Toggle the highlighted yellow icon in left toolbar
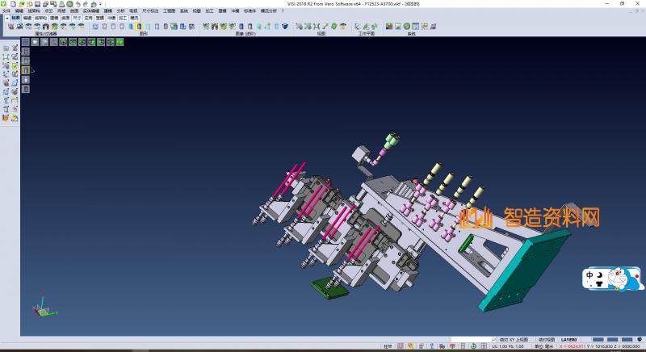Viewport: 646px width, 352px height. 25,71
